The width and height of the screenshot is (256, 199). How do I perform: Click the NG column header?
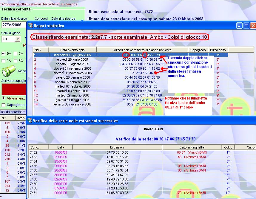(x=7, y=118)
